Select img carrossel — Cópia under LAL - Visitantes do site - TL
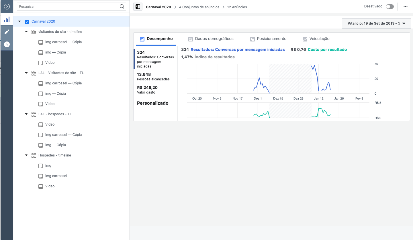Viewport: 413px width, 240px height. point(63,83)
